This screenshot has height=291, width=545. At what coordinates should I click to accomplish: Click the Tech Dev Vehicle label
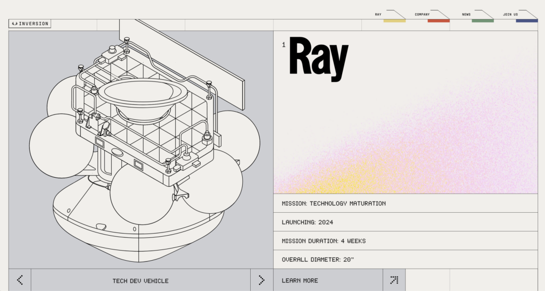tap(141, 280)
